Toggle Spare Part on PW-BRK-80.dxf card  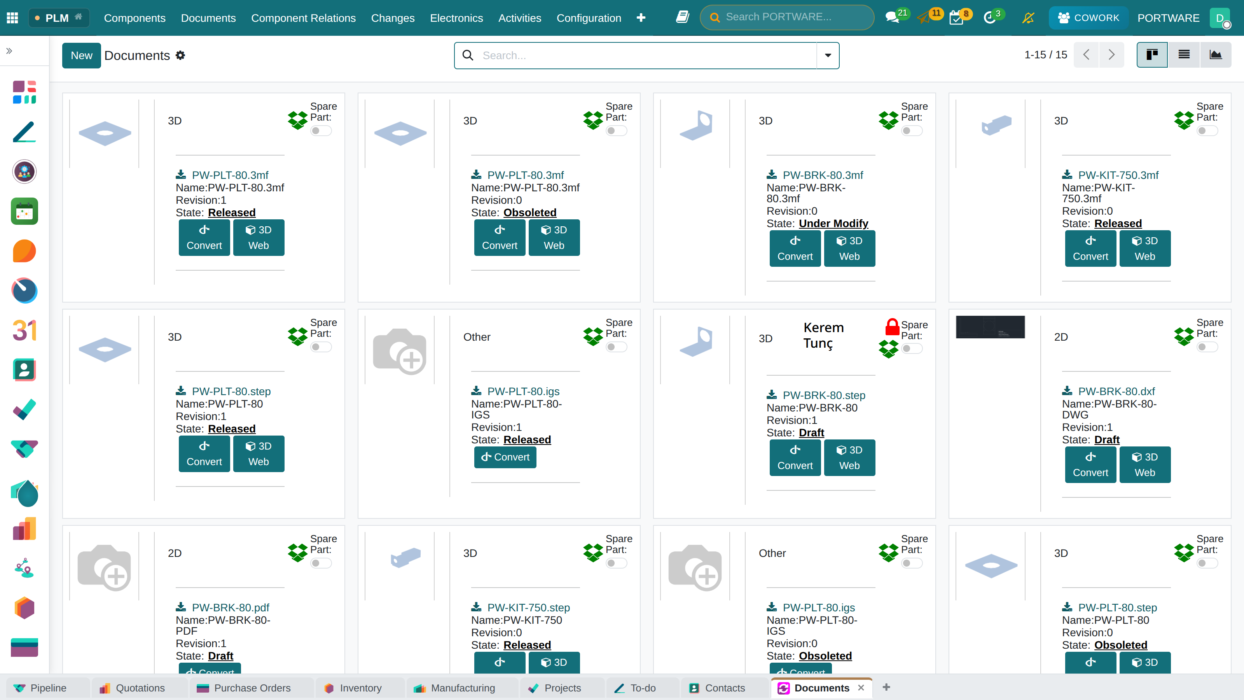click(x=1207, y=347)
